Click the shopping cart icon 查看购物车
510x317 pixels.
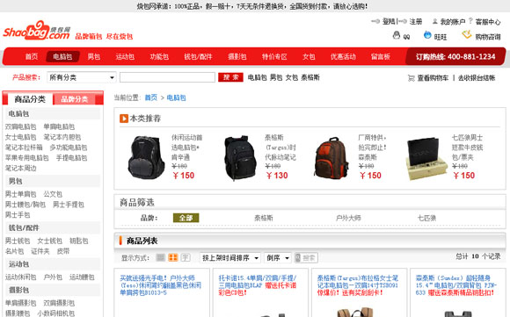(x=412, y=78)
